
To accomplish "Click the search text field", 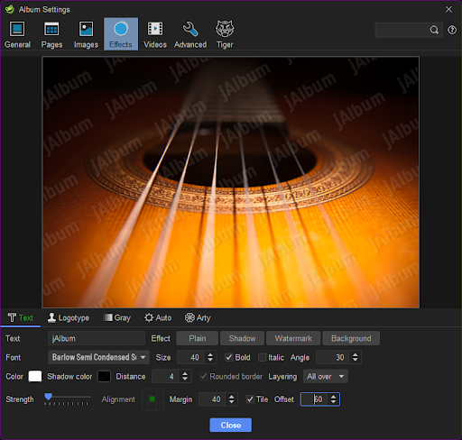I will tap(402, 30).
